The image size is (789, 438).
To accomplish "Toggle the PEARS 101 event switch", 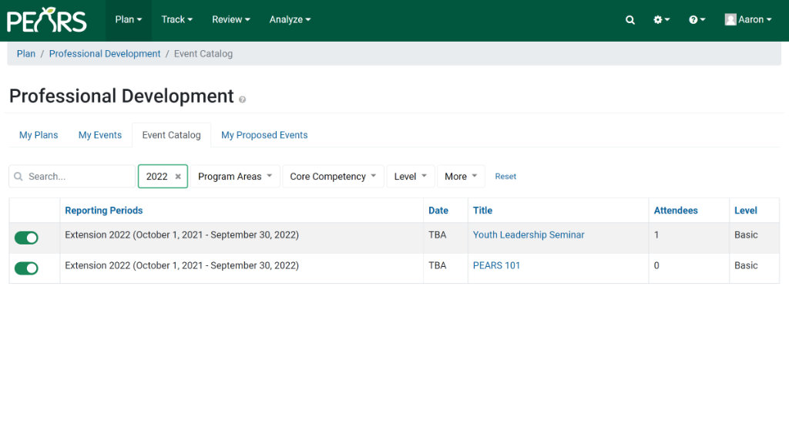I will point(26,268).
